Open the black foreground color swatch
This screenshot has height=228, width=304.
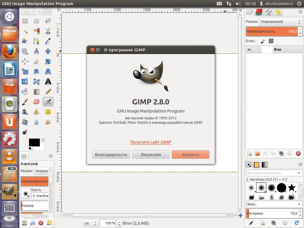(34, 142)
